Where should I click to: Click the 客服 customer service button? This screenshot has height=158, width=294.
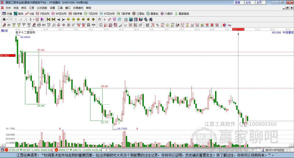(x=239, y=2)
